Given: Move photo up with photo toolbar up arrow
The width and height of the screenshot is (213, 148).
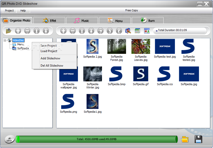Looking at the screenshot, I should click(82, 31).
